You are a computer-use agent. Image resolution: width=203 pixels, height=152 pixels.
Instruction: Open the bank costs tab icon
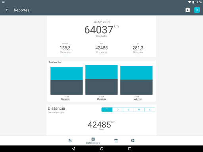[x=116, y=141]
